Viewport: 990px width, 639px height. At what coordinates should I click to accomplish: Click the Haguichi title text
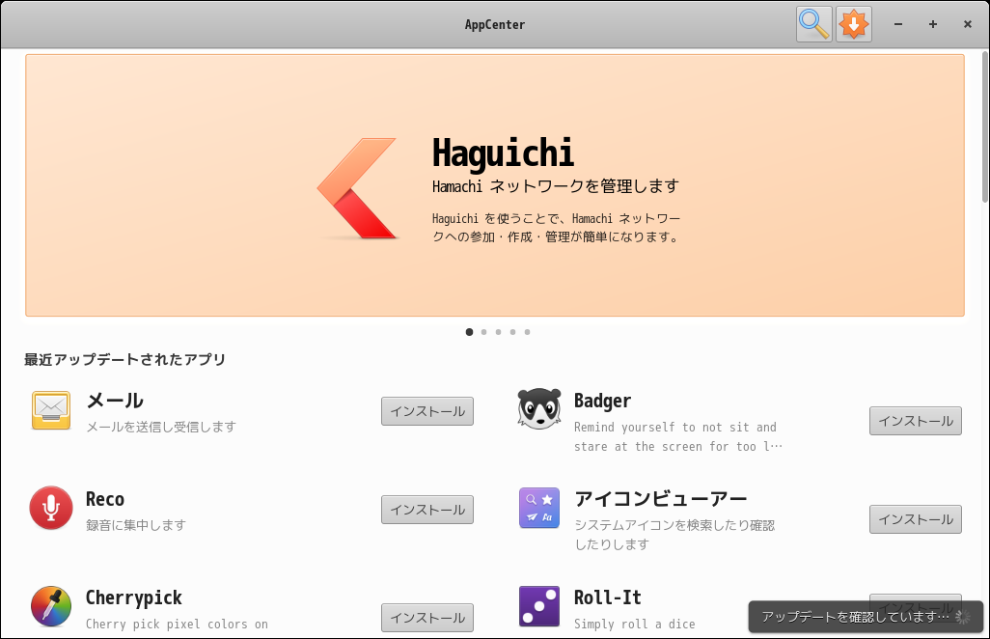(503, 153)
